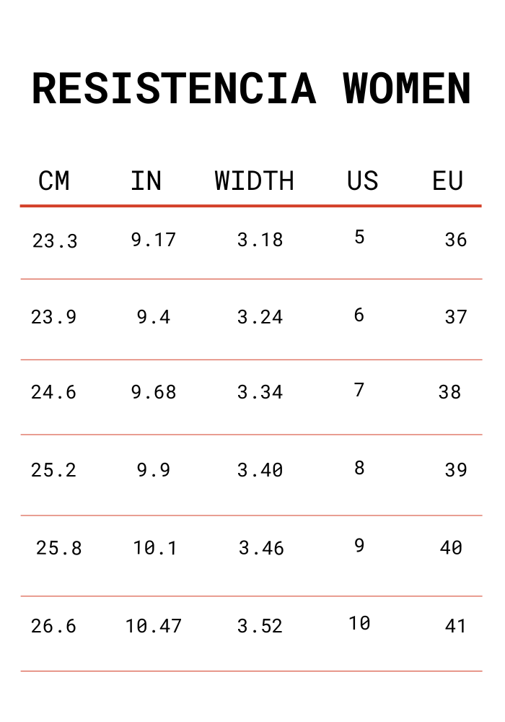This screenshot has width=505, height=722.
Task: Select EU size 41
Action: (x=456, y=626)
